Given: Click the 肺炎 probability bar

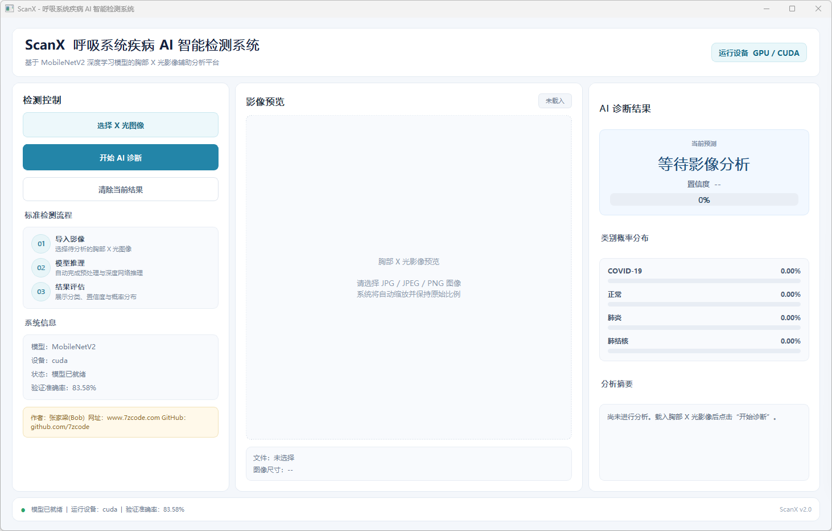Looking at the screenshot, I should [x=704, y=328].
